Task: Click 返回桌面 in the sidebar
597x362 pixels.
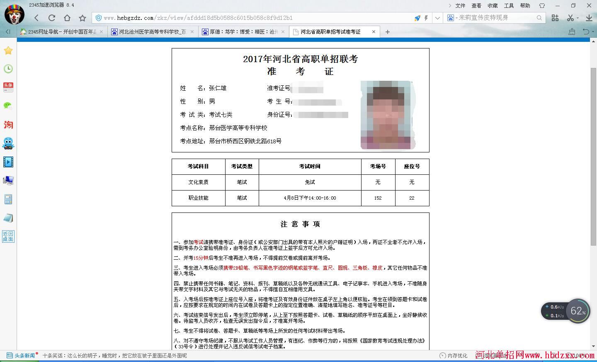Action: [x=8, y=237]
